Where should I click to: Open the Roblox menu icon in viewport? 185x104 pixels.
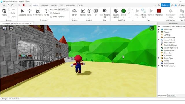click(x=5, y=28)
